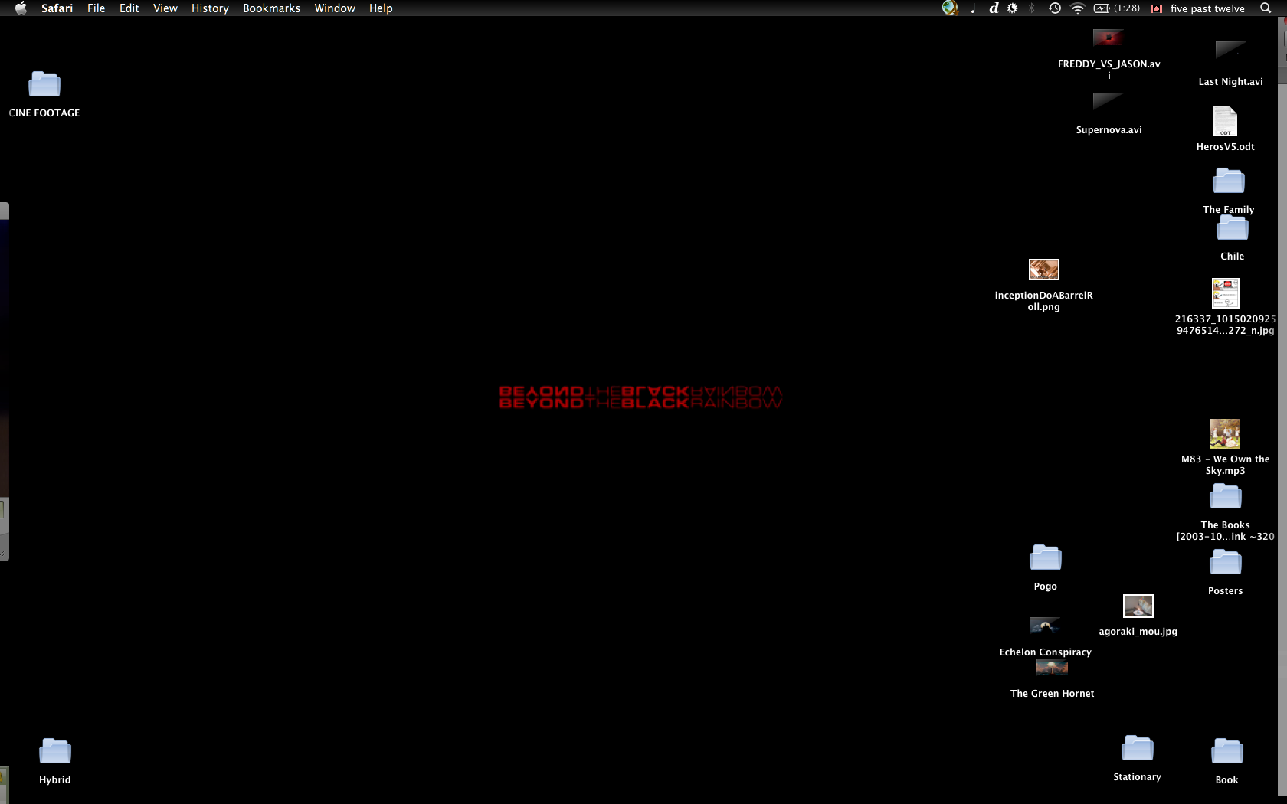Select the Hybrid folder icon

(x=55, y=751)
